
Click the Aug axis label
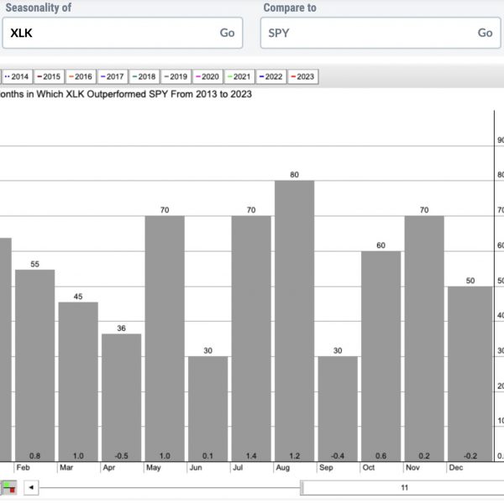point(283,467)
